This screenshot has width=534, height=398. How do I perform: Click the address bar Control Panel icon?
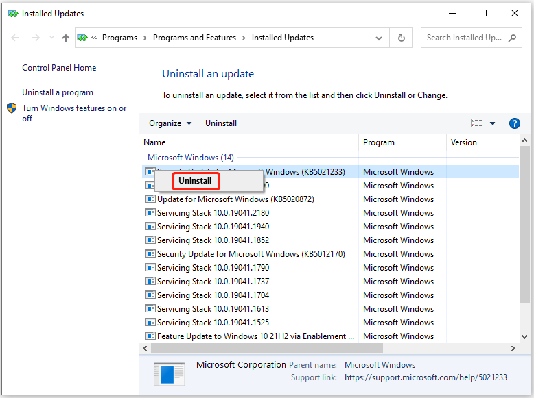point(82,38)
